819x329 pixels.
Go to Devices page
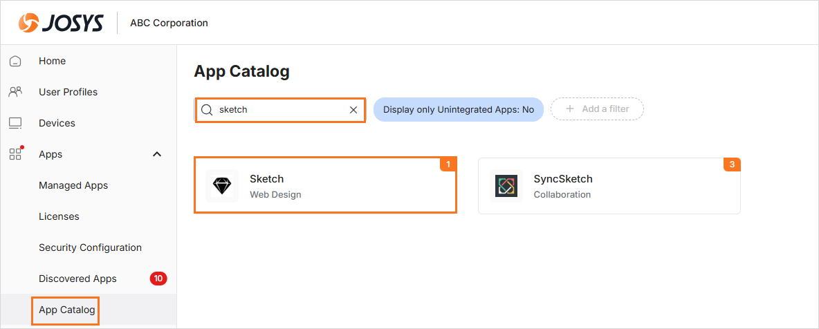(57, 123)
